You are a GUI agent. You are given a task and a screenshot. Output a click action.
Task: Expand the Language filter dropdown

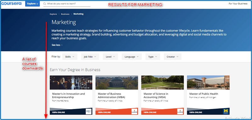(132, 57)
